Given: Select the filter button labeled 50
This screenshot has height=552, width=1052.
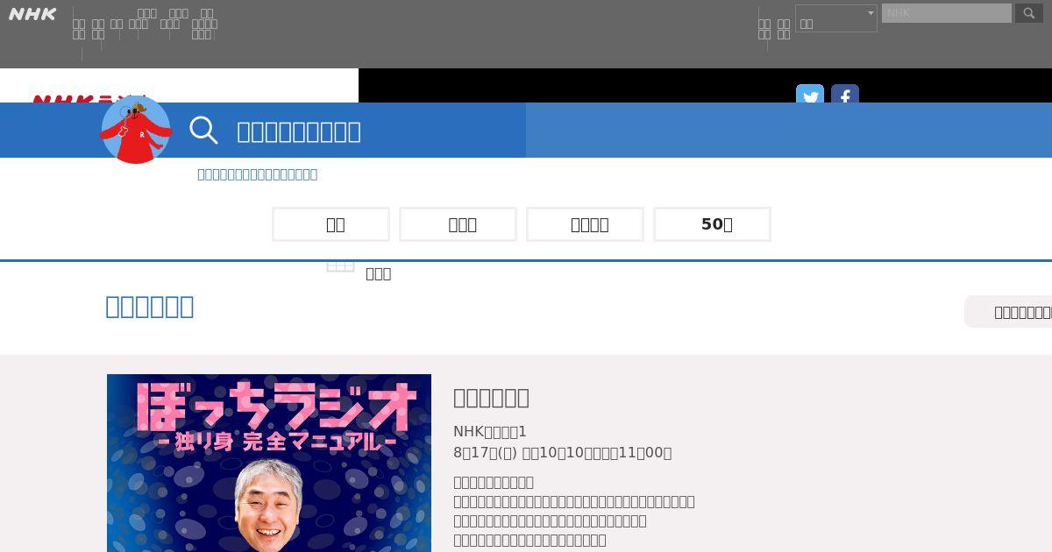Looking at the screenshot, I should (712, 224).
